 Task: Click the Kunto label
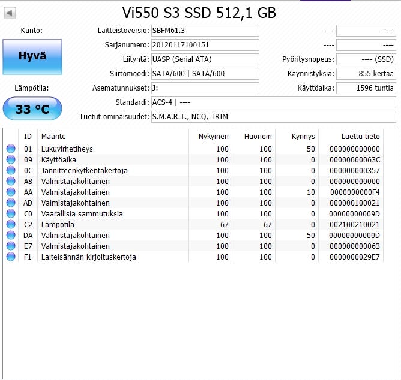32,31
